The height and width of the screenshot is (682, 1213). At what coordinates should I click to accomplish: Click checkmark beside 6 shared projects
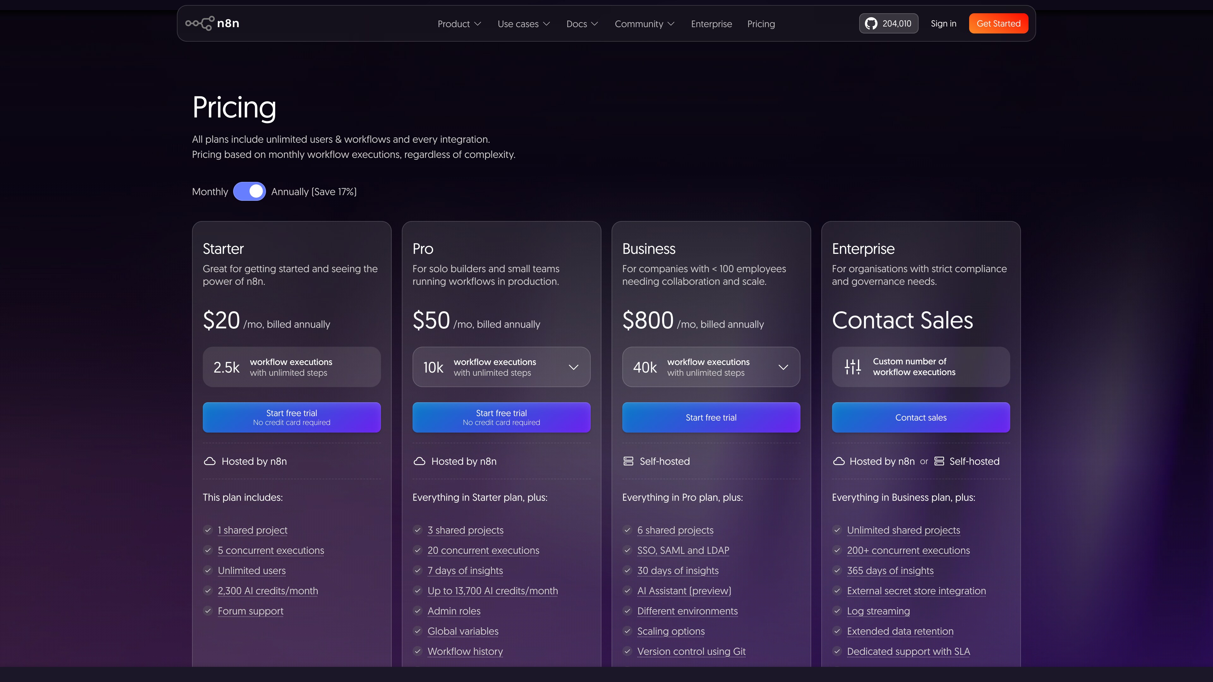point(627,530)
